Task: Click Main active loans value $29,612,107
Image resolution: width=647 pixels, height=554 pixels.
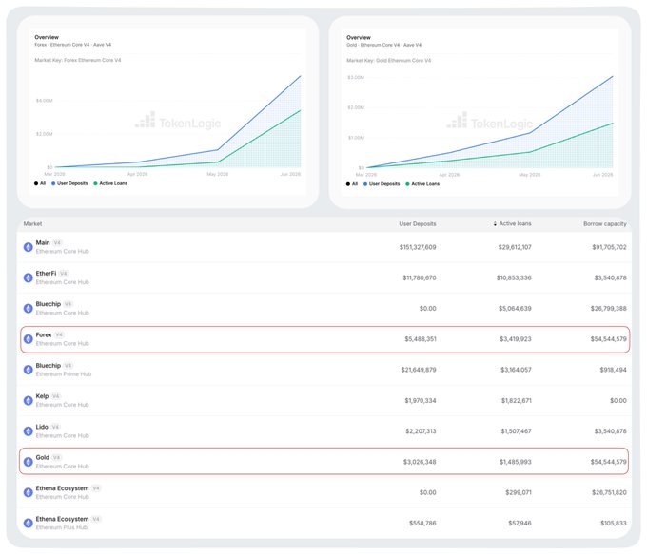Action: (515, 247)
